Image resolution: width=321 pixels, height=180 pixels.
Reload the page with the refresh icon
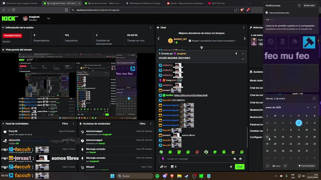pyautogui.click(x=14, y=10)
